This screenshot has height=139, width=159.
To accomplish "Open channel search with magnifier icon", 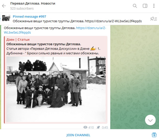I will click(135, 6).
